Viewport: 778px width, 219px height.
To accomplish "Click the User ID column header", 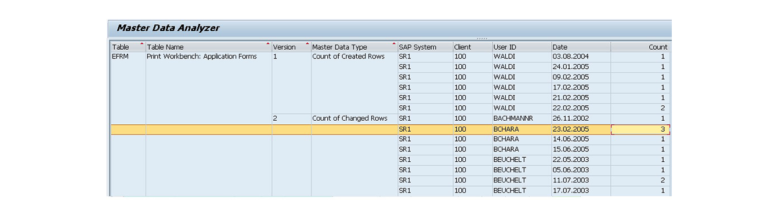I will tap(522, 47).
